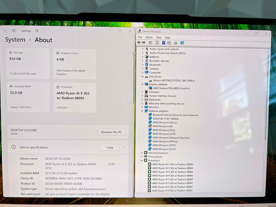
Task: Select Audio Processing Objects (APOs) category
Action: [x=167, y=53]
